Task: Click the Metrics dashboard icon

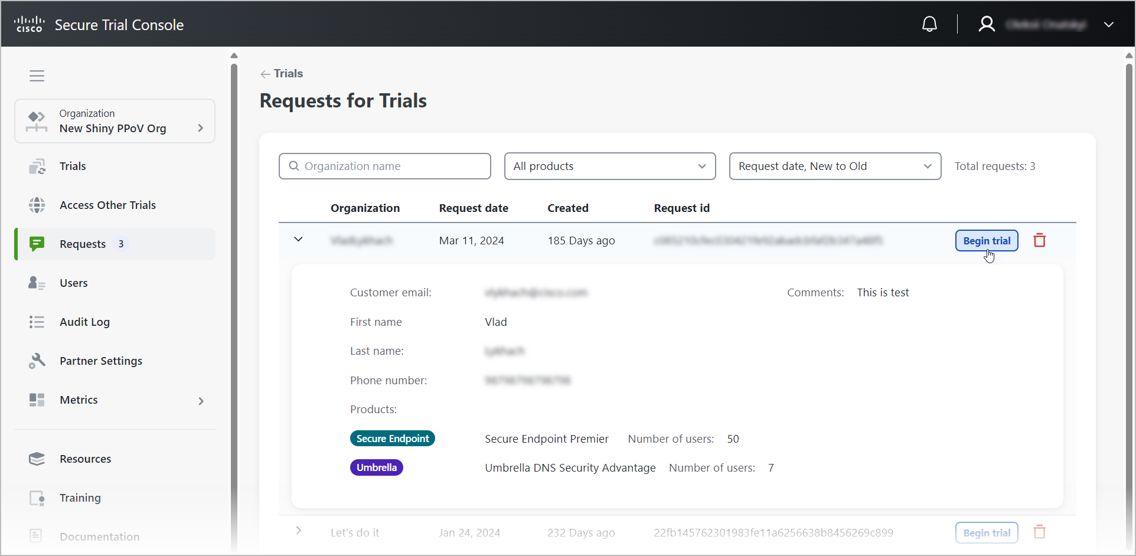Action: tap(37, 400)
